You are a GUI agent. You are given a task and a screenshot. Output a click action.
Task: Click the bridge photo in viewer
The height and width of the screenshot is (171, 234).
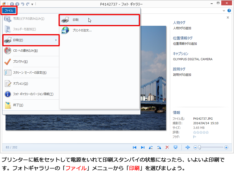(x=153, y=78)
